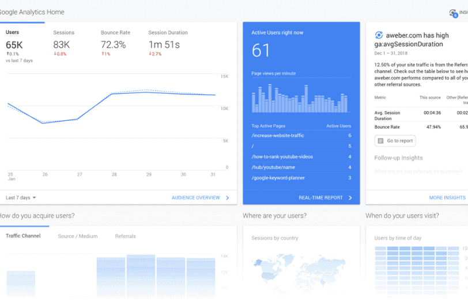
Task: Click the /google-keyword-planner active page row
Action: click(x=301, y=178)
